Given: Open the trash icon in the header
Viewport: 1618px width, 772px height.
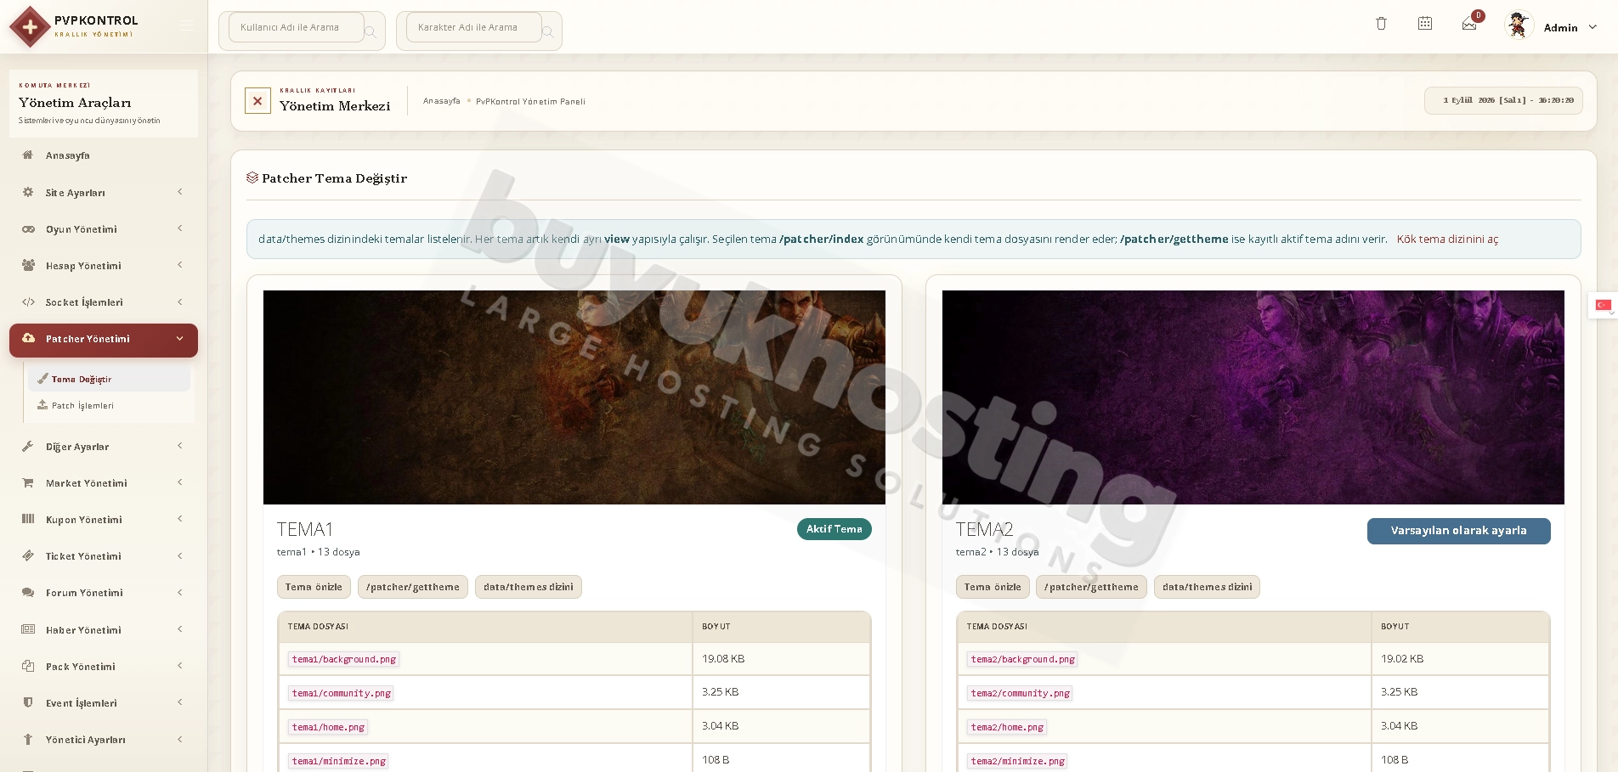Looking at the screenshot, I should coord(1381,24).
